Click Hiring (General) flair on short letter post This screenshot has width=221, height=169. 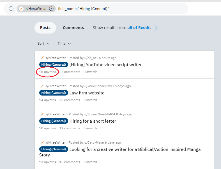(54, 121)
